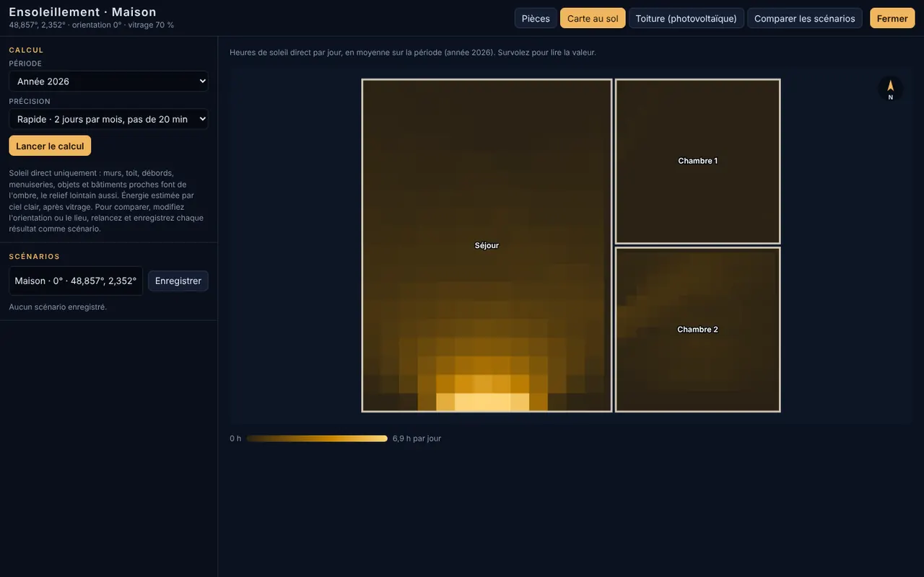Screen dimensions: 924x577
Task: Select the Séjour room label
Action: pos(487,245)
